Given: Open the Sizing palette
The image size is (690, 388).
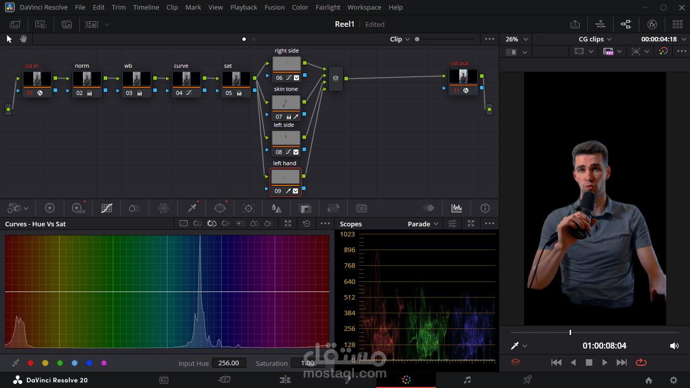Looking at the screenshot, I should pos(333,208).
